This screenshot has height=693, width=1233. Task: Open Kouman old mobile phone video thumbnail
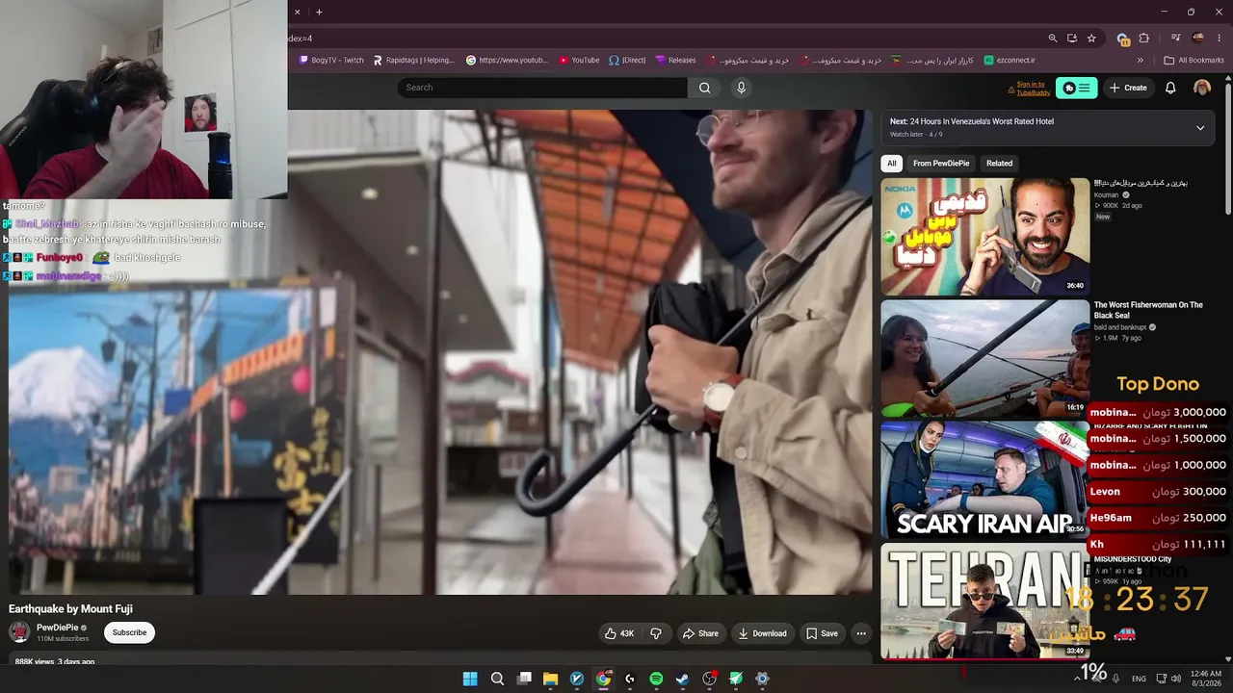(x=984, y=236)
